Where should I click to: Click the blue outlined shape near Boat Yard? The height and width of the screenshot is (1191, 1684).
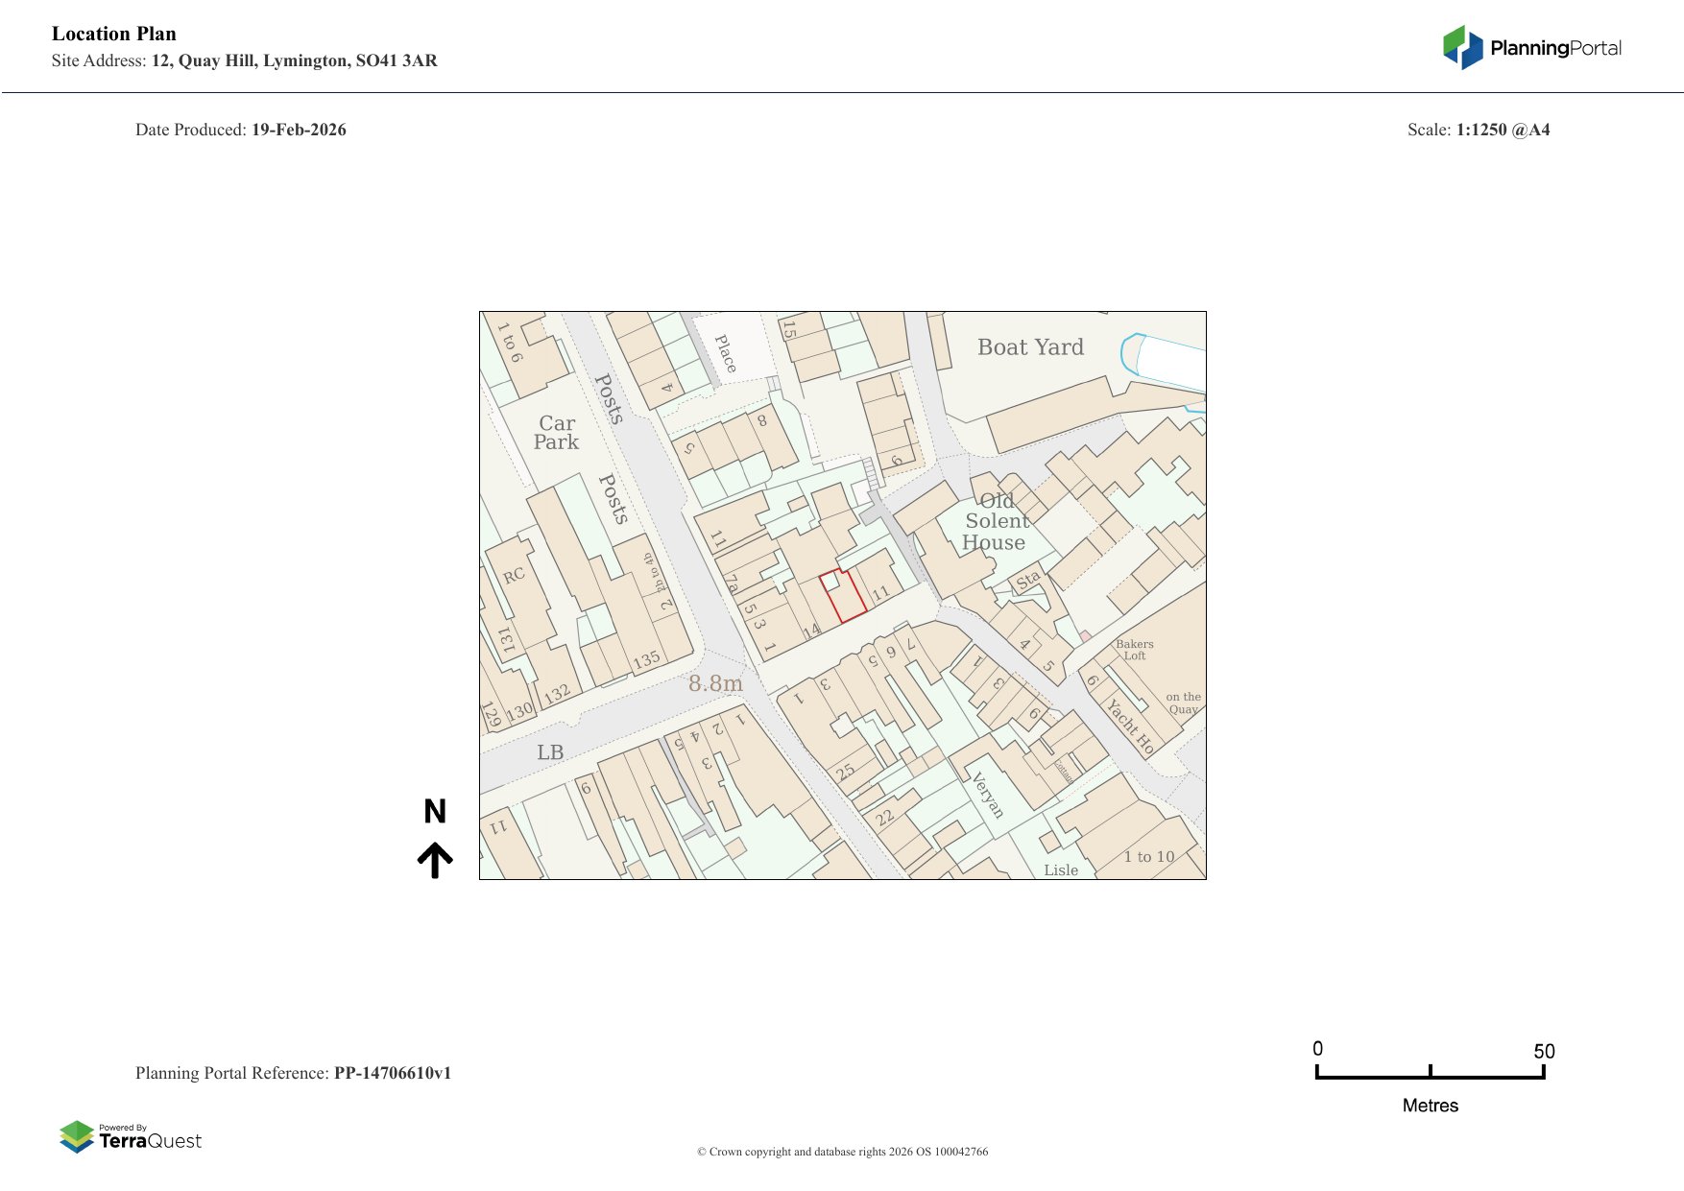pyautogui.click(x=1133, y=355)
